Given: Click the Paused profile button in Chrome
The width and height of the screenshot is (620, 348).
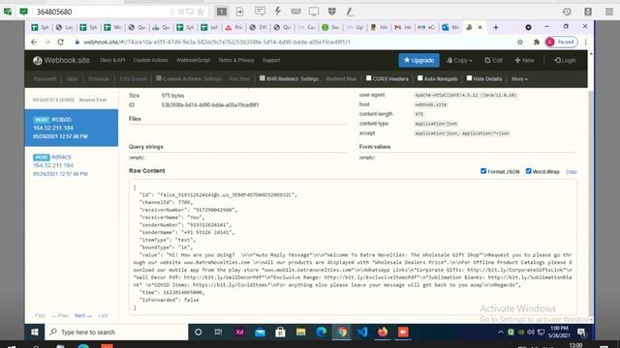Looking at the screenshot, I should tap(561, 42).
